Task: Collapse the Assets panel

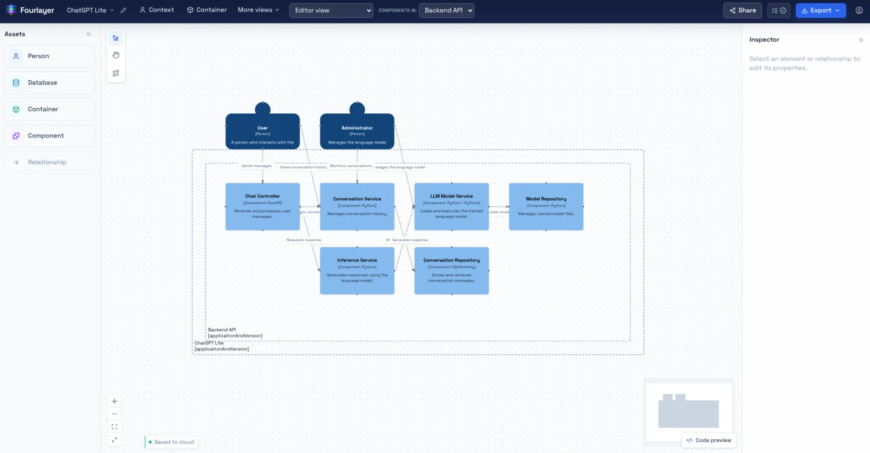Action: (x=89, y=34)
